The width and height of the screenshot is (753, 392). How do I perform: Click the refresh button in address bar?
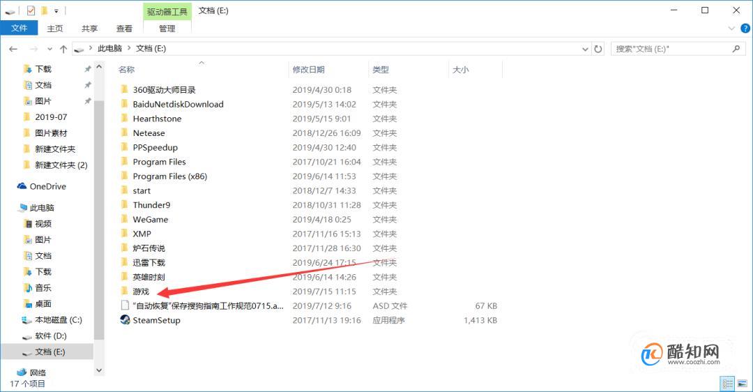pos(598,49)
